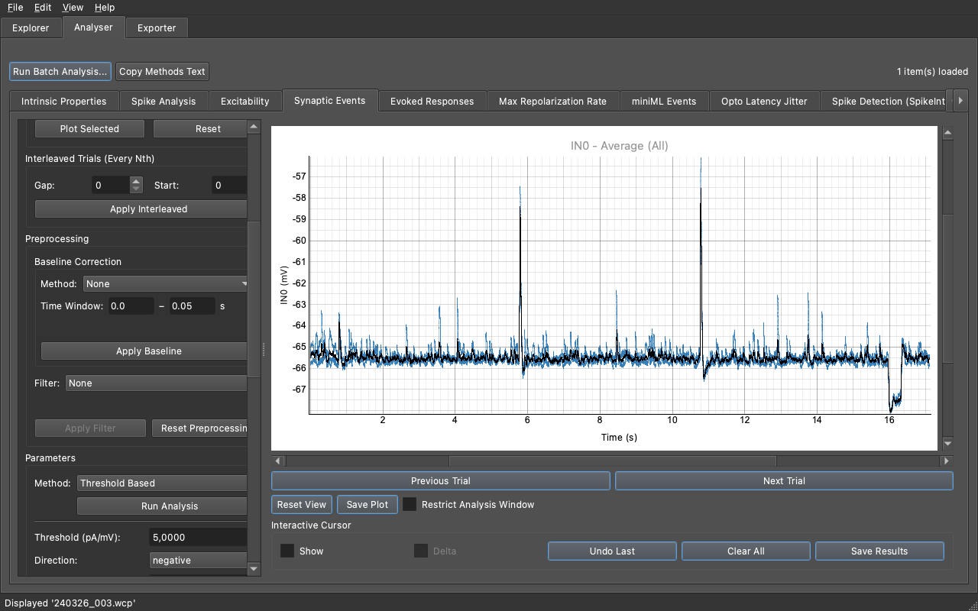Open Intrinsic Properties analysis tab

tap(64, 101)
